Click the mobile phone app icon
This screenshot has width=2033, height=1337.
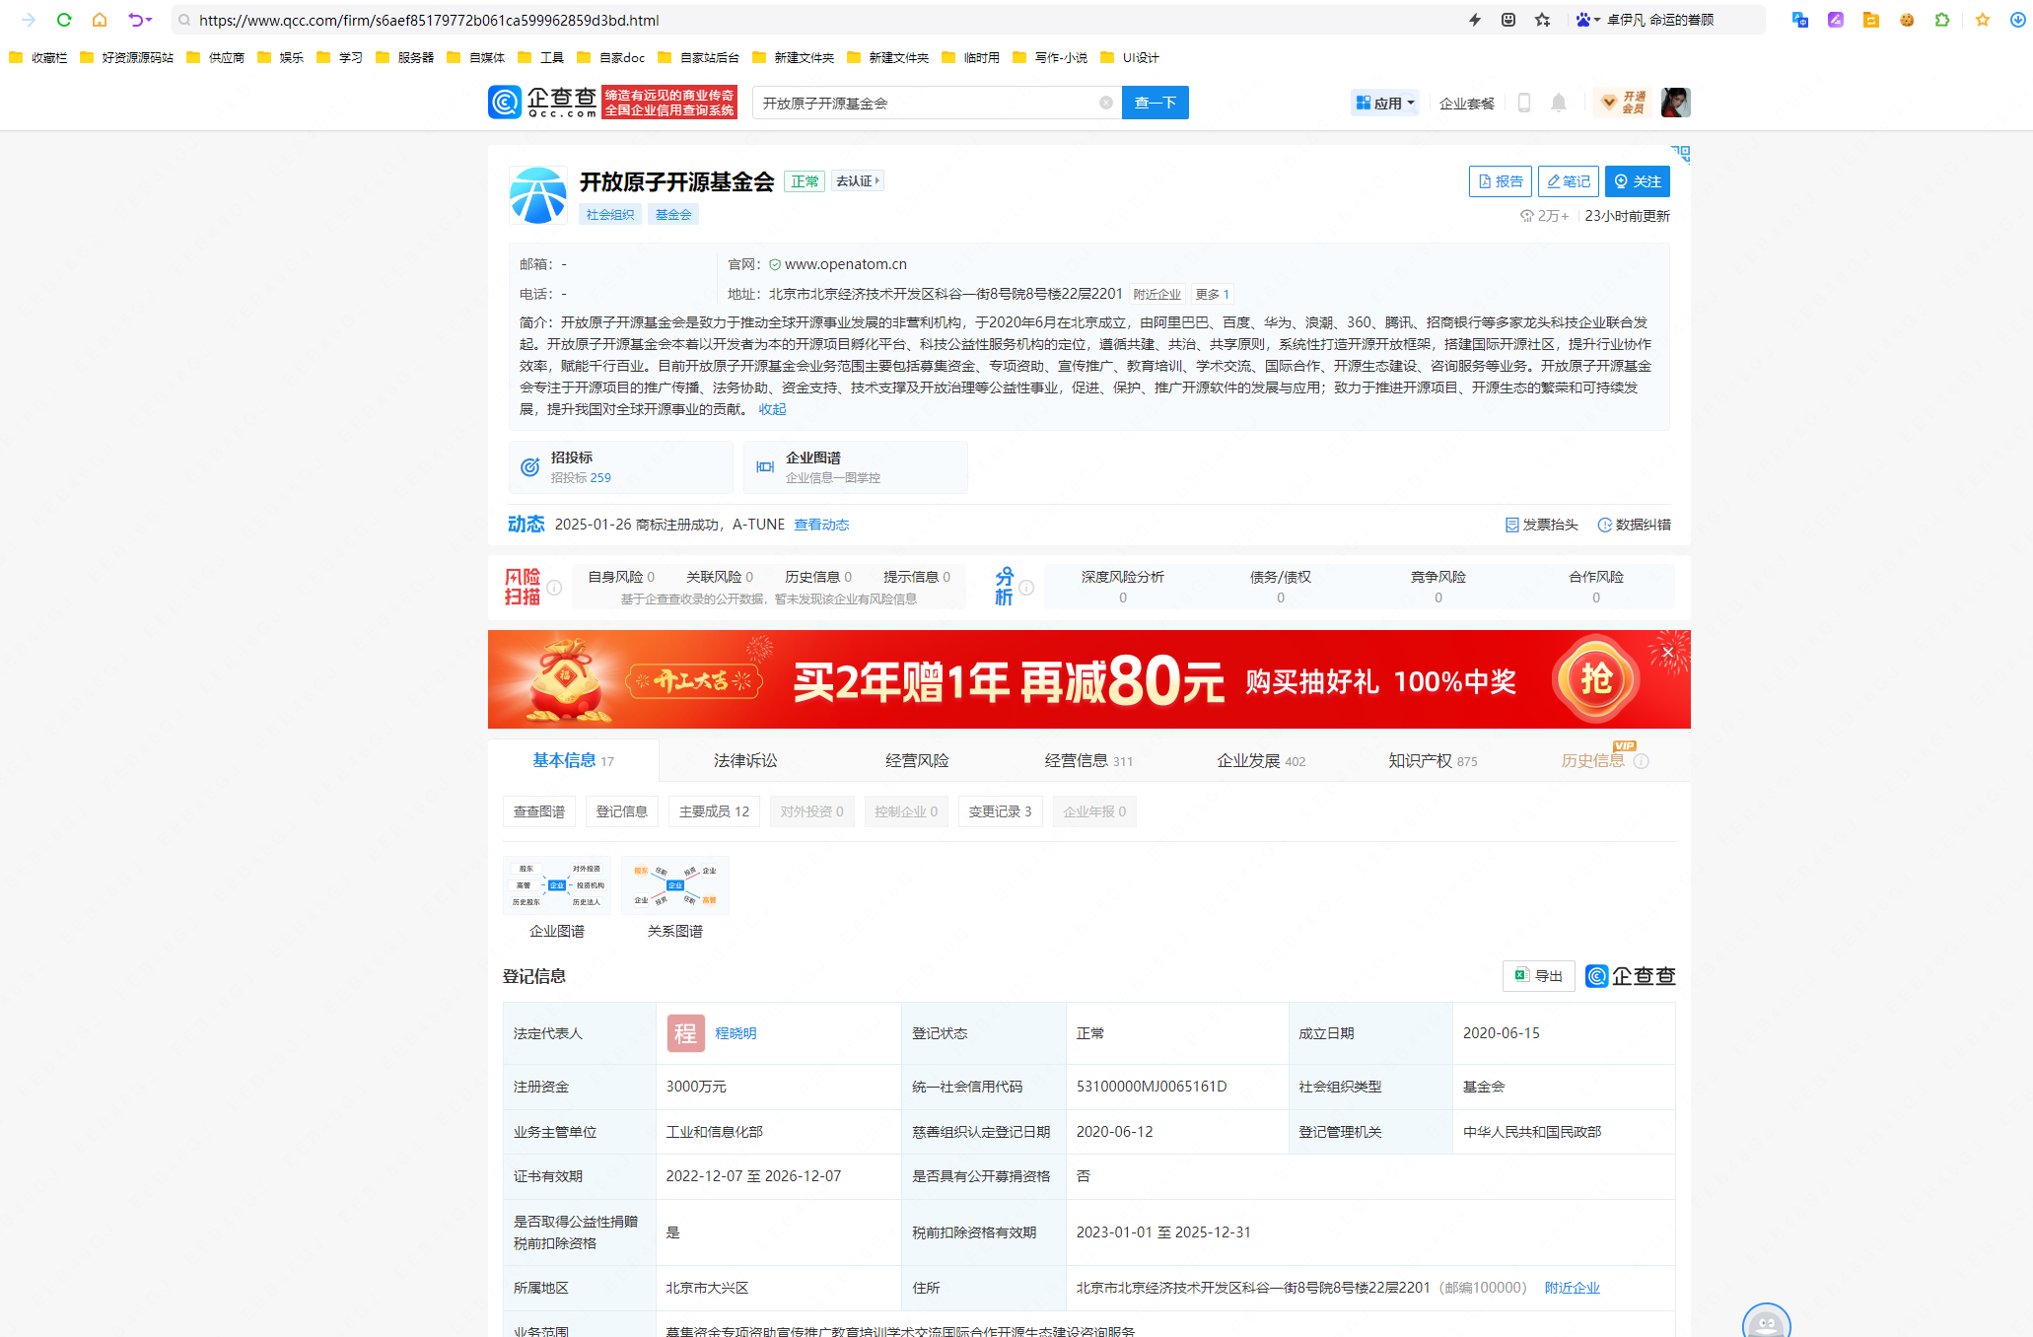[x=1524, y=103]
